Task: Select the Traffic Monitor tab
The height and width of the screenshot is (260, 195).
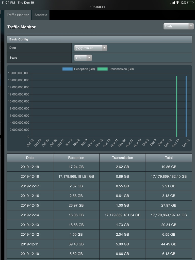Action: 18,15
